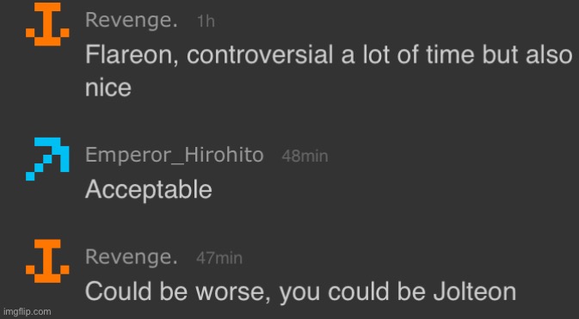Viewport: 579px width, 319px height.
Task: Click the word "nice" on the wrapped line
Action: click(108, 88)
